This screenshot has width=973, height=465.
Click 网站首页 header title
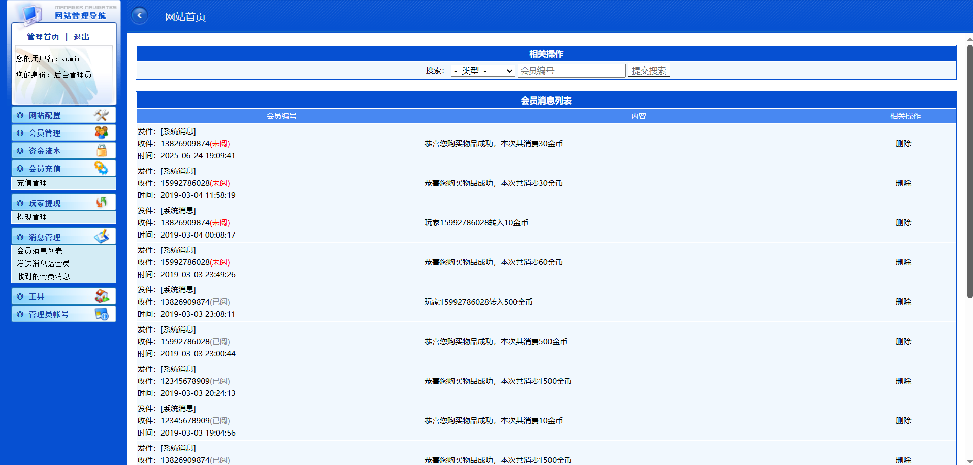pos(185,17)
